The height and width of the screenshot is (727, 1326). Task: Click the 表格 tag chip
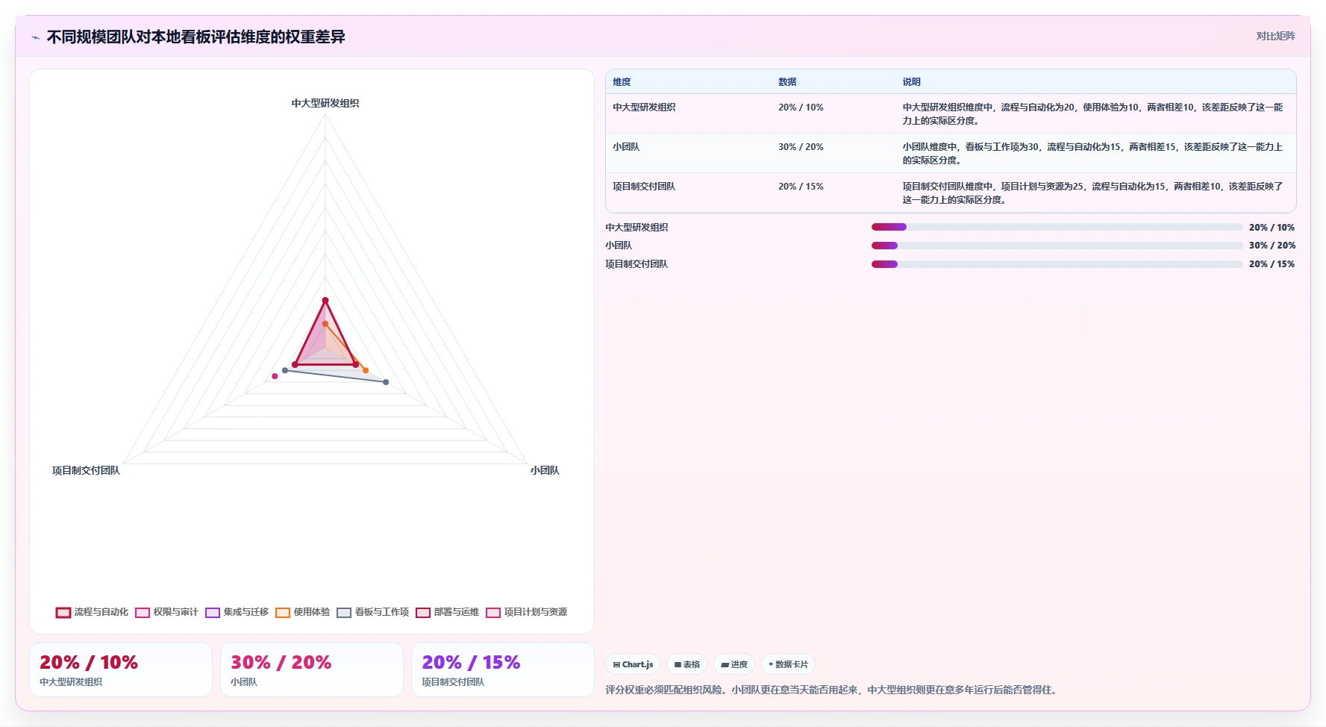[687, 664]
